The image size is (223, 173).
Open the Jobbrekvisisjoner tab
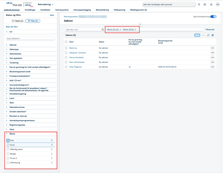point(12,10)
